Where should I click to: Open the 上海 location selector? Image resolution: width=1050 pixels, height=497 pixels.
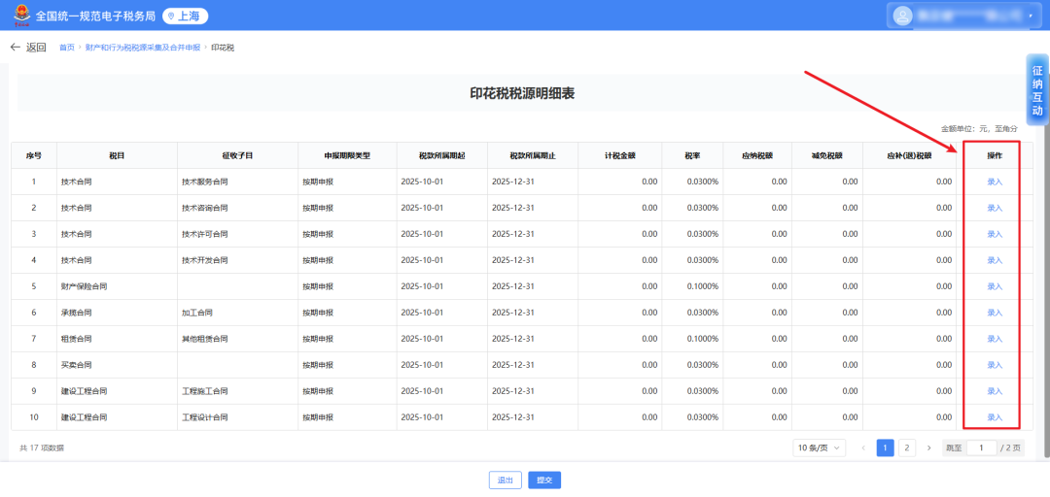coord(186,16)
